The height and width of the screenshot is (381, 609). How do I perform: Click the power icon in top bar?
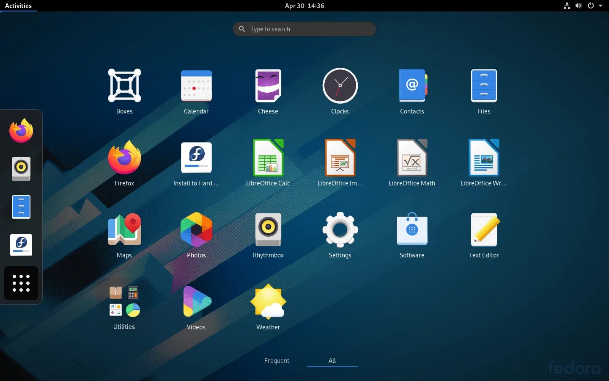tap(591, 6)
